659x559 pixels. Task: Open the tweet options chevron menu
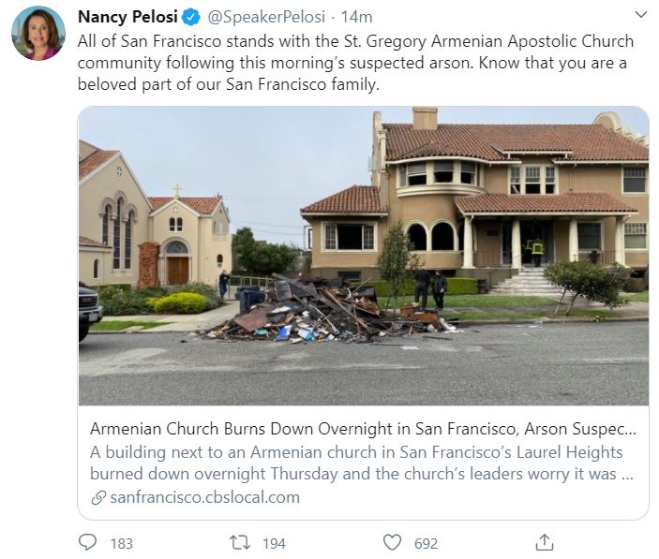641,15
